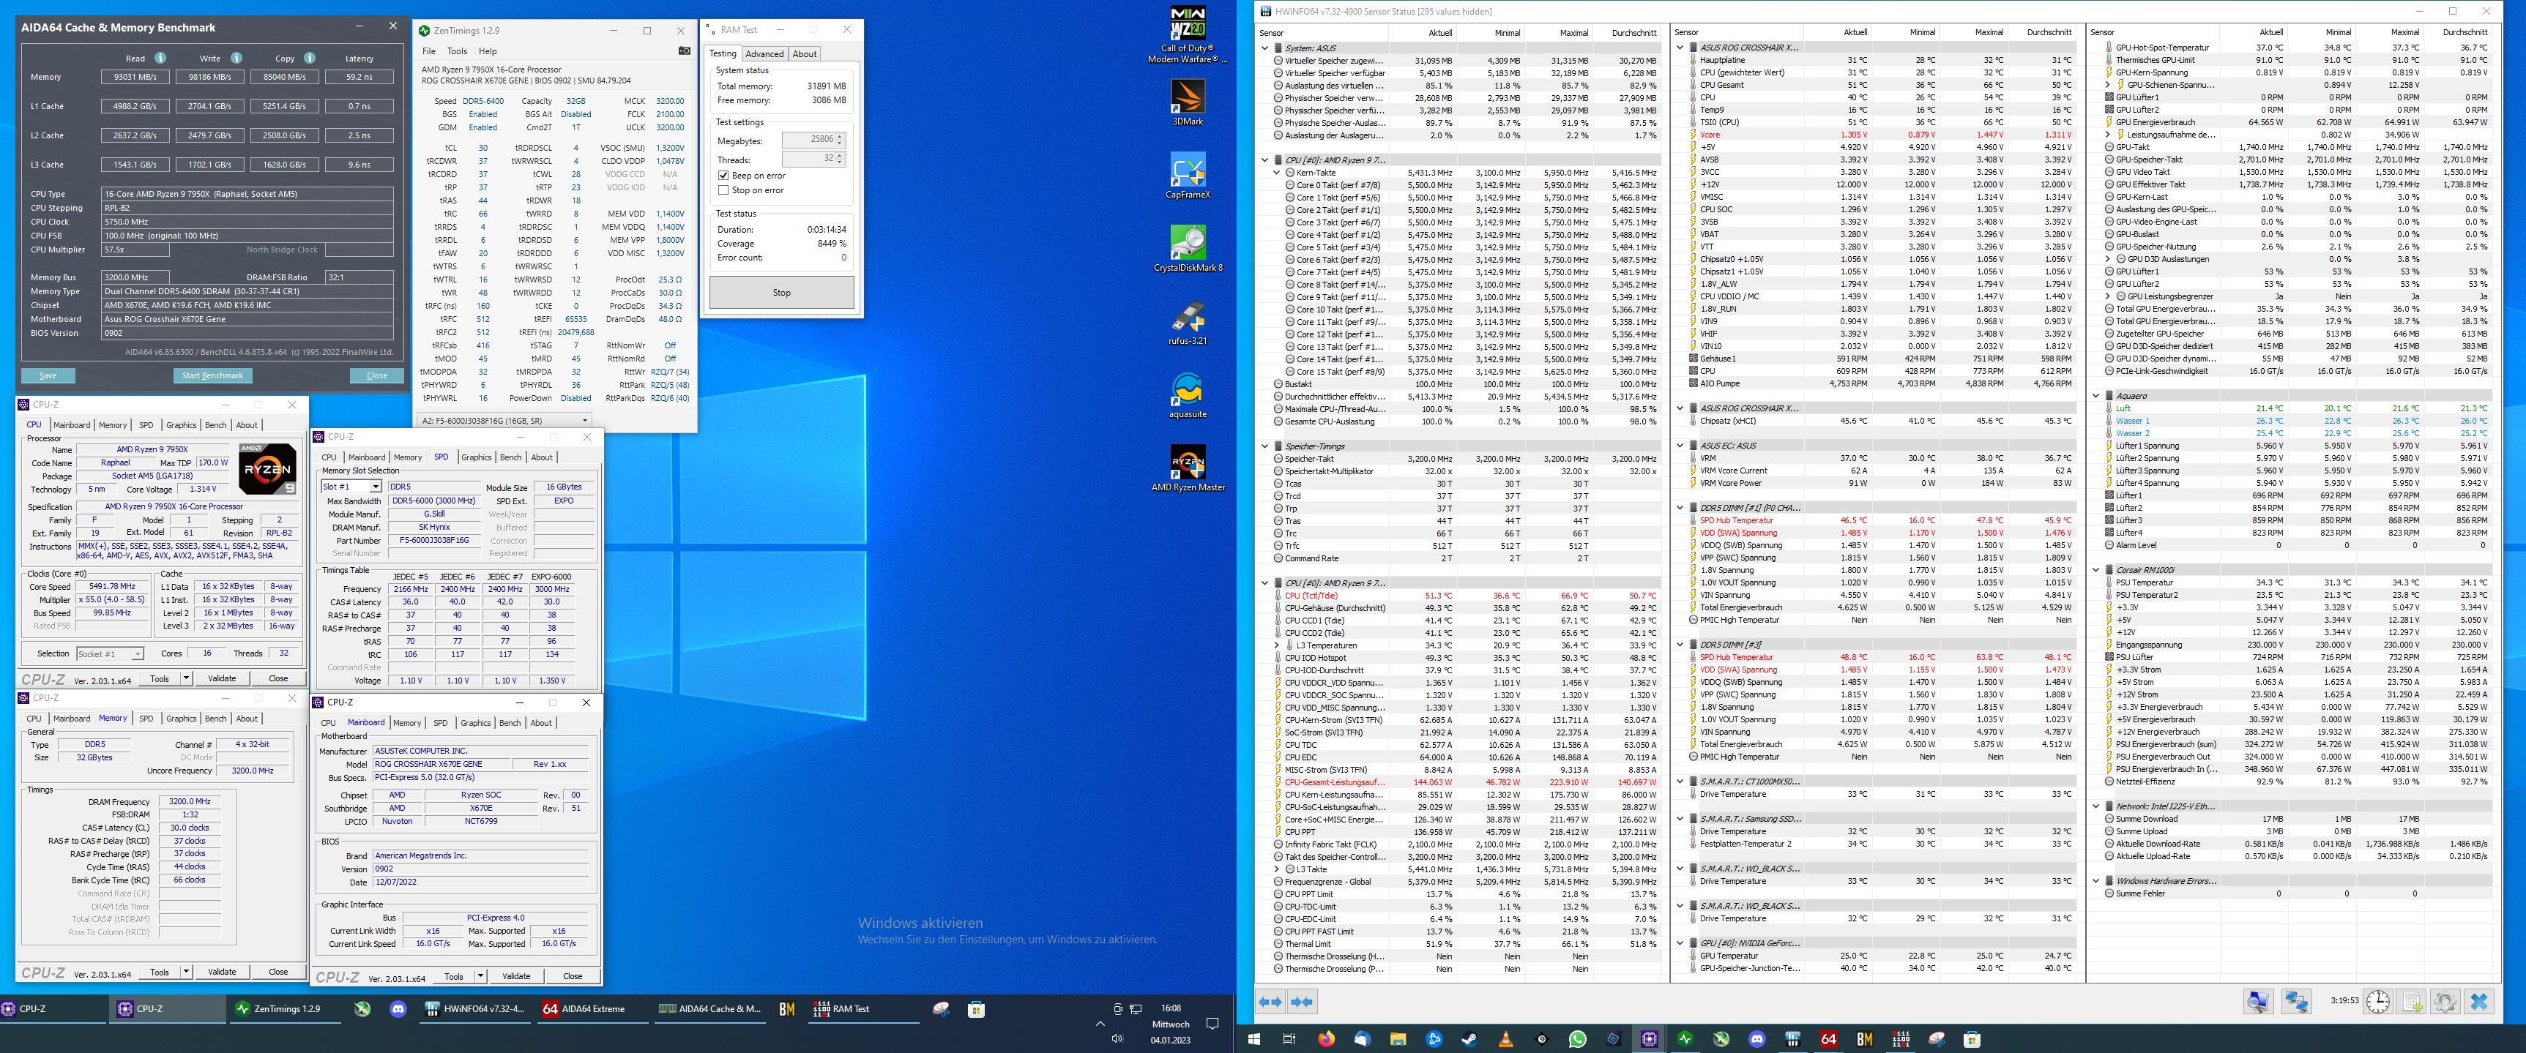
Task: Open Firefox from the taskbar
Action: (x=1326, y=1039)
